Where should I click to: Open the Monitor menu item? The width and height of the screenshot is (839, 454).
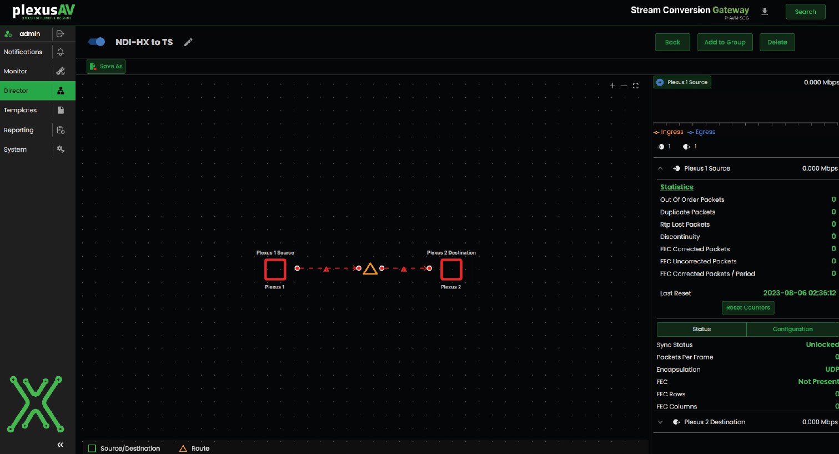click(16, 71)
